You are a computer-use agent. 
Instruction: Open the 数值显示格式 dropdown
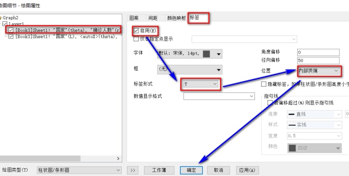[x=219, y=96]
